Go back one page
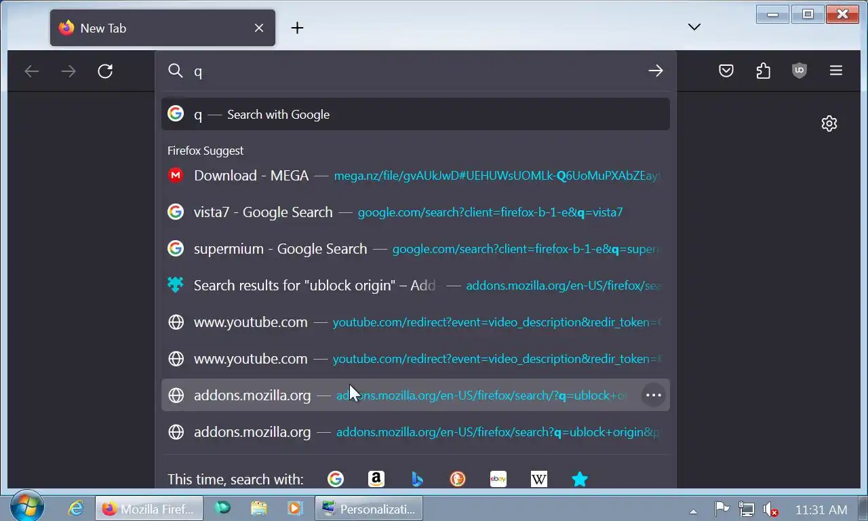The image size is (868, 521). click(32, 71)
